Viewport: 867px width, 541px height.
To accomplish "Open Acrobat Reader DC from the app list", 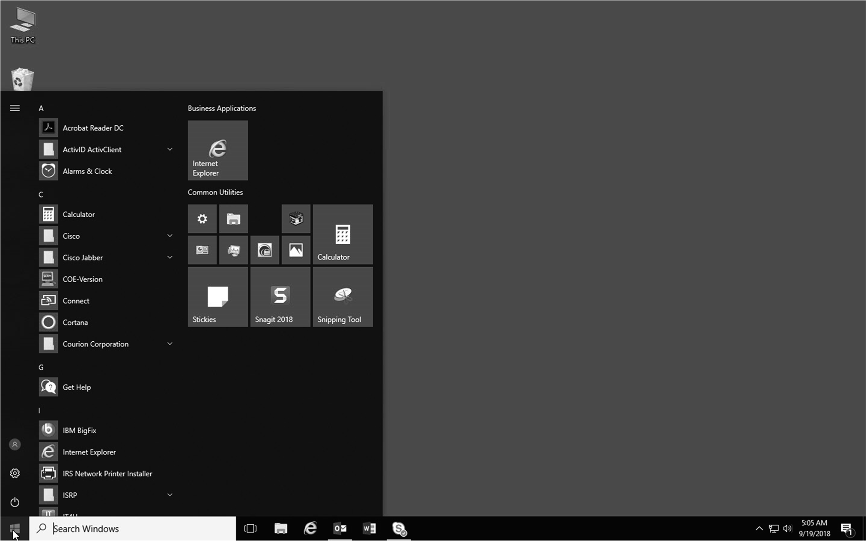I will coord(93,128).
